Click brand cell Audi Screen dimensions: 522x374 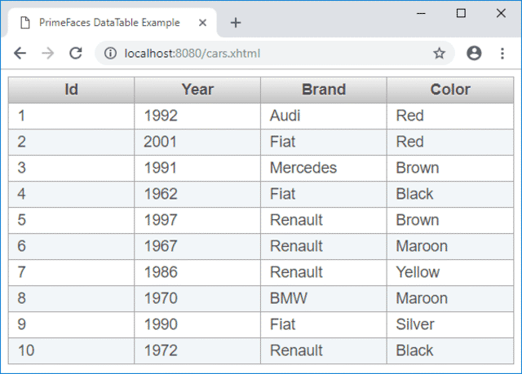324,116
